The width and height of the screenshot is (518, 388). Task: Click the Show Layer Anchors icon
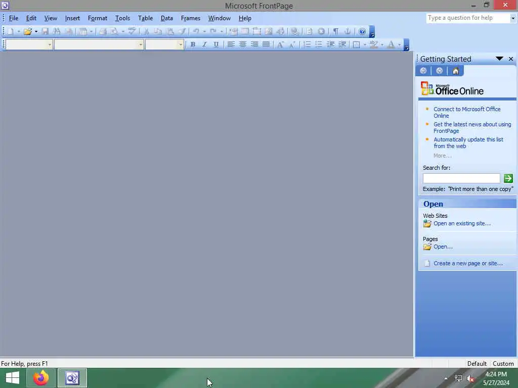[x=348, y=31]
